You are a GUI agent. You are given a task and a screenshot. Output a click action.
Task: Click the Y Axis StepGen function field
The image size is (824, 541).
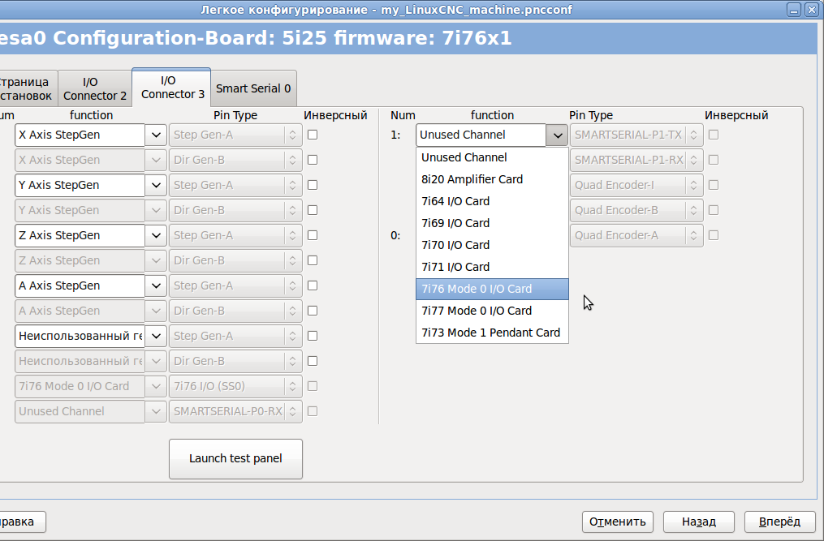tap(80, 186)
